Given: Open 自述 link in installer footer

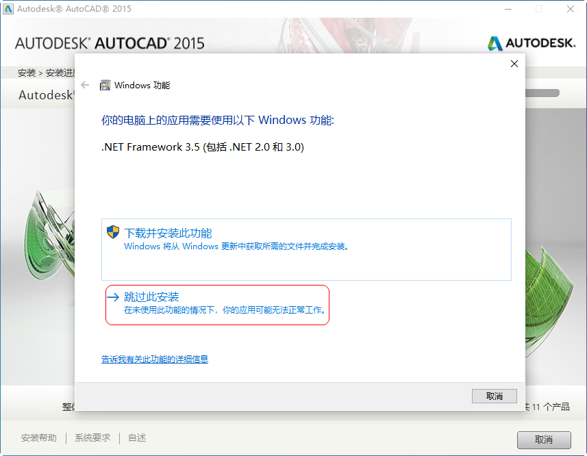Looking at the screenshot, I should [137, 438].
